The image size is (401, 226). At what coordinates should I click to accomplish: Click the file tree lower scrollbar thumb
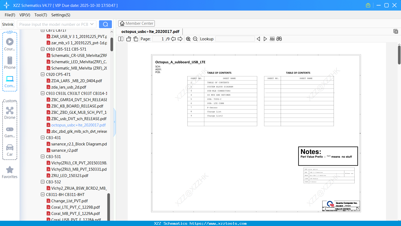click(108, 207)
